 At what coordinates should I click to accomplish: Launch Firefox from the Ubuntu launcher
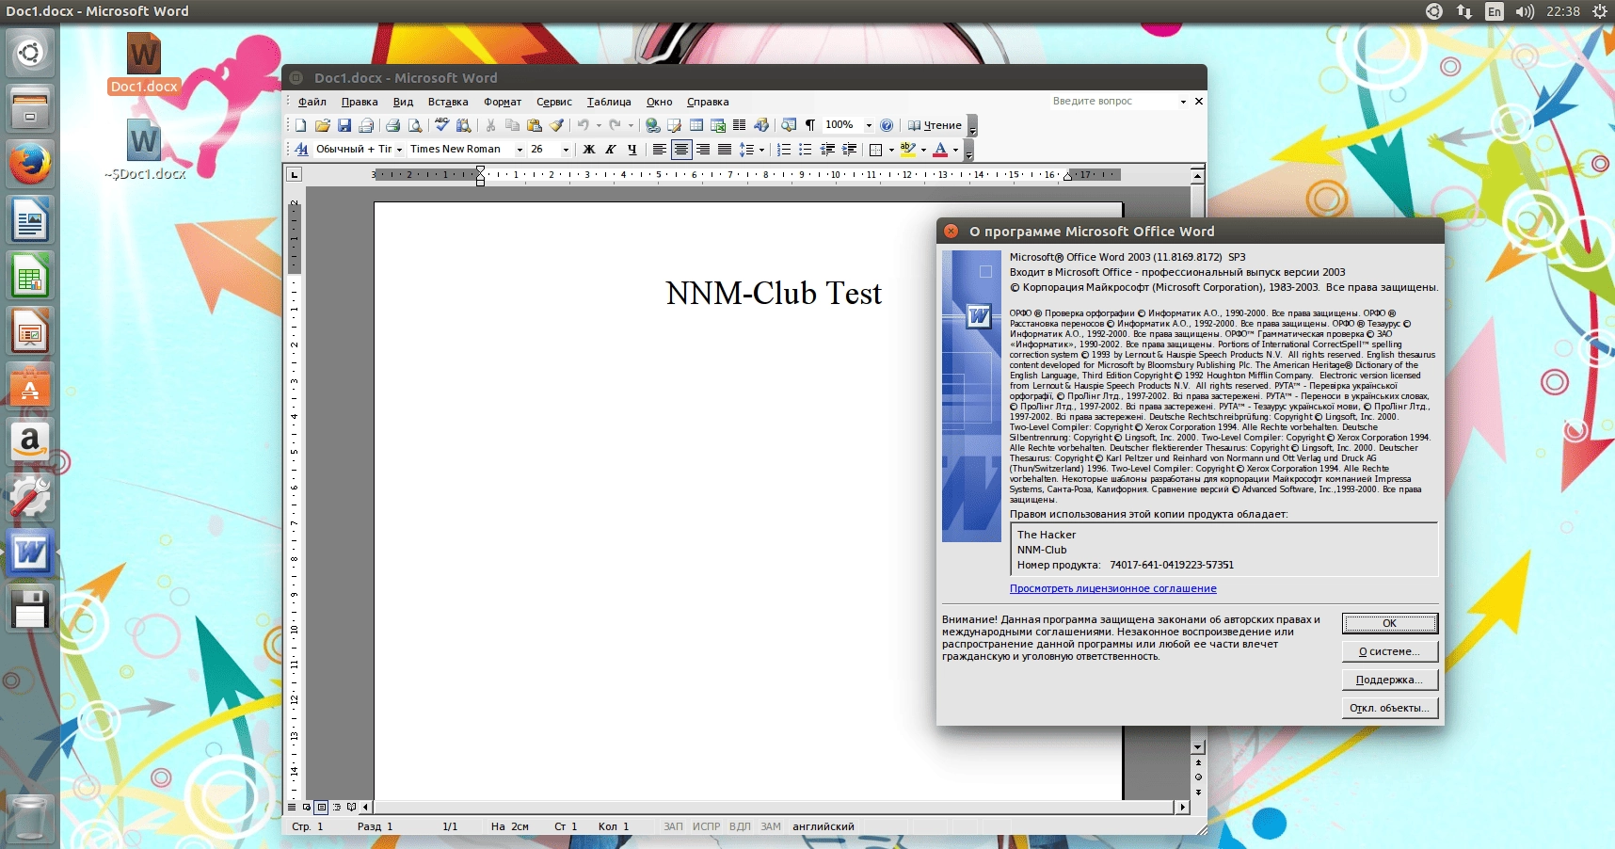click(x=29, y=165)
